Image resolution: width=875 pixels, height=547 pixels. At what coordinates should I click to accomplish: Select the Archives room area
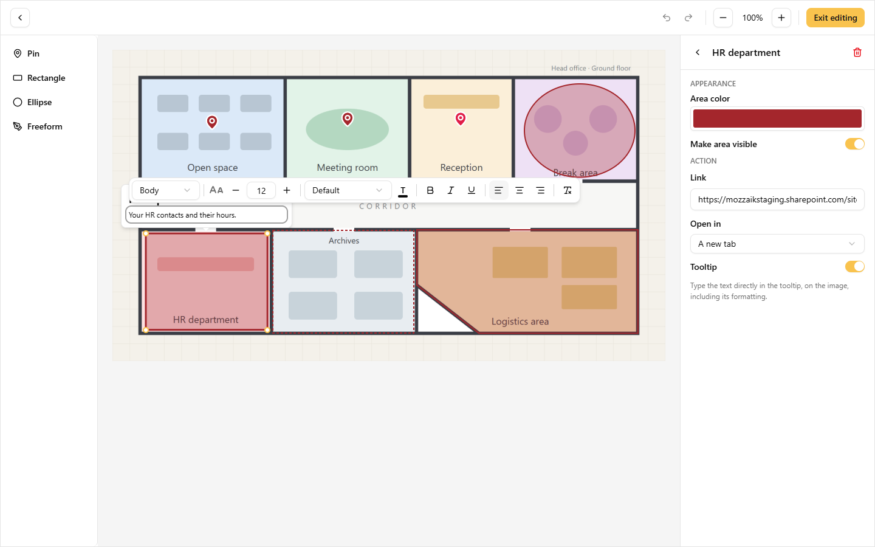(344, 281)
